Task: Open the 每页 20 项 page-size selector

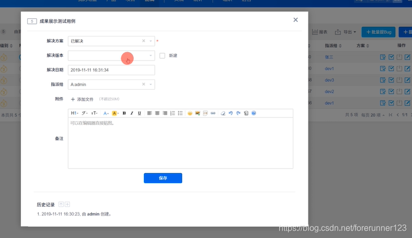Action: click(x=373, y=115)
